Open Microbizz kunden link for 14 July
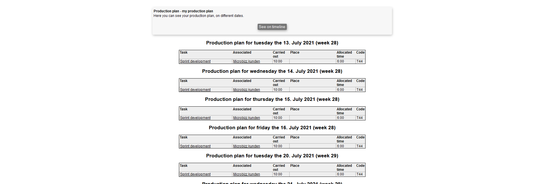The height and width of the screenshot is (184, 545). [246, 90]
